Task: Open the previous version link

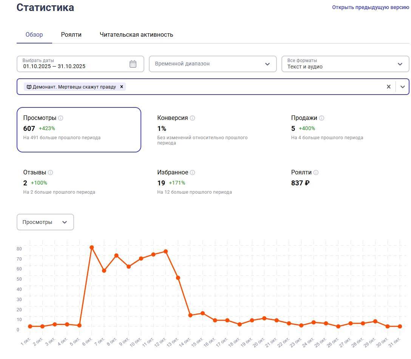Action: (370, 7)
